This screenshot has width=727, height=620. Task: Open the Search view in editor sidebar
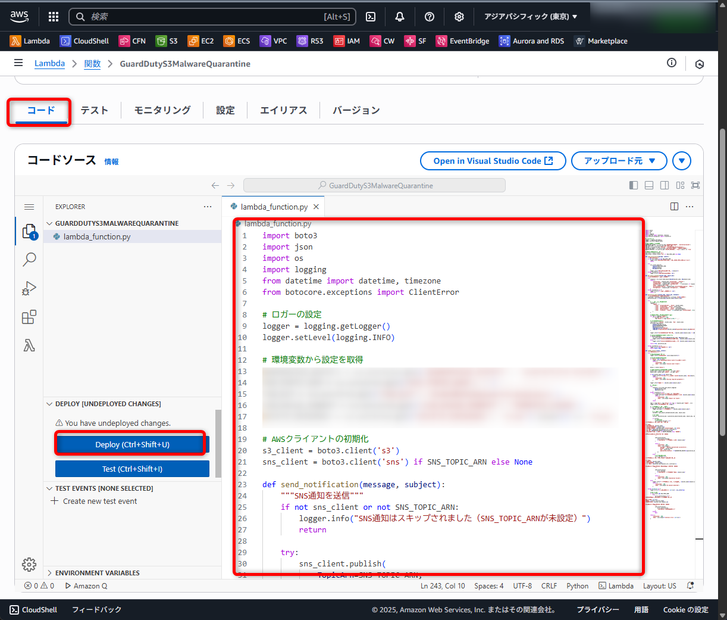[29, 260]
